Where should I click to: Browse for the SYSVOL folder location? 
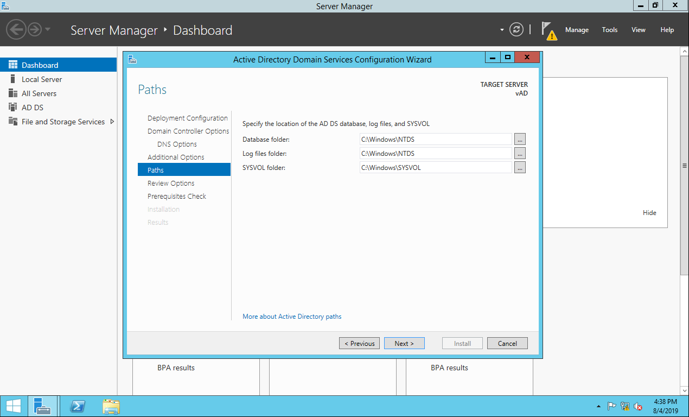point(520,168)
